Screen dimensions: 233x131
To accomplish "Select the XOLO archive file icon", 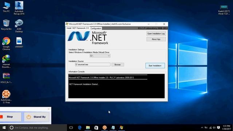I will [6, 78].
